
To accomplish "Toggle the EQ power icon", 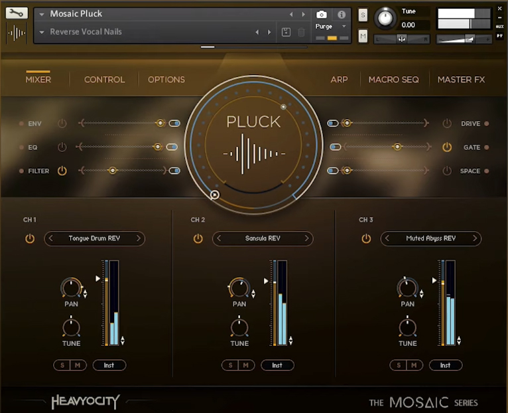I will pos(62,147).
